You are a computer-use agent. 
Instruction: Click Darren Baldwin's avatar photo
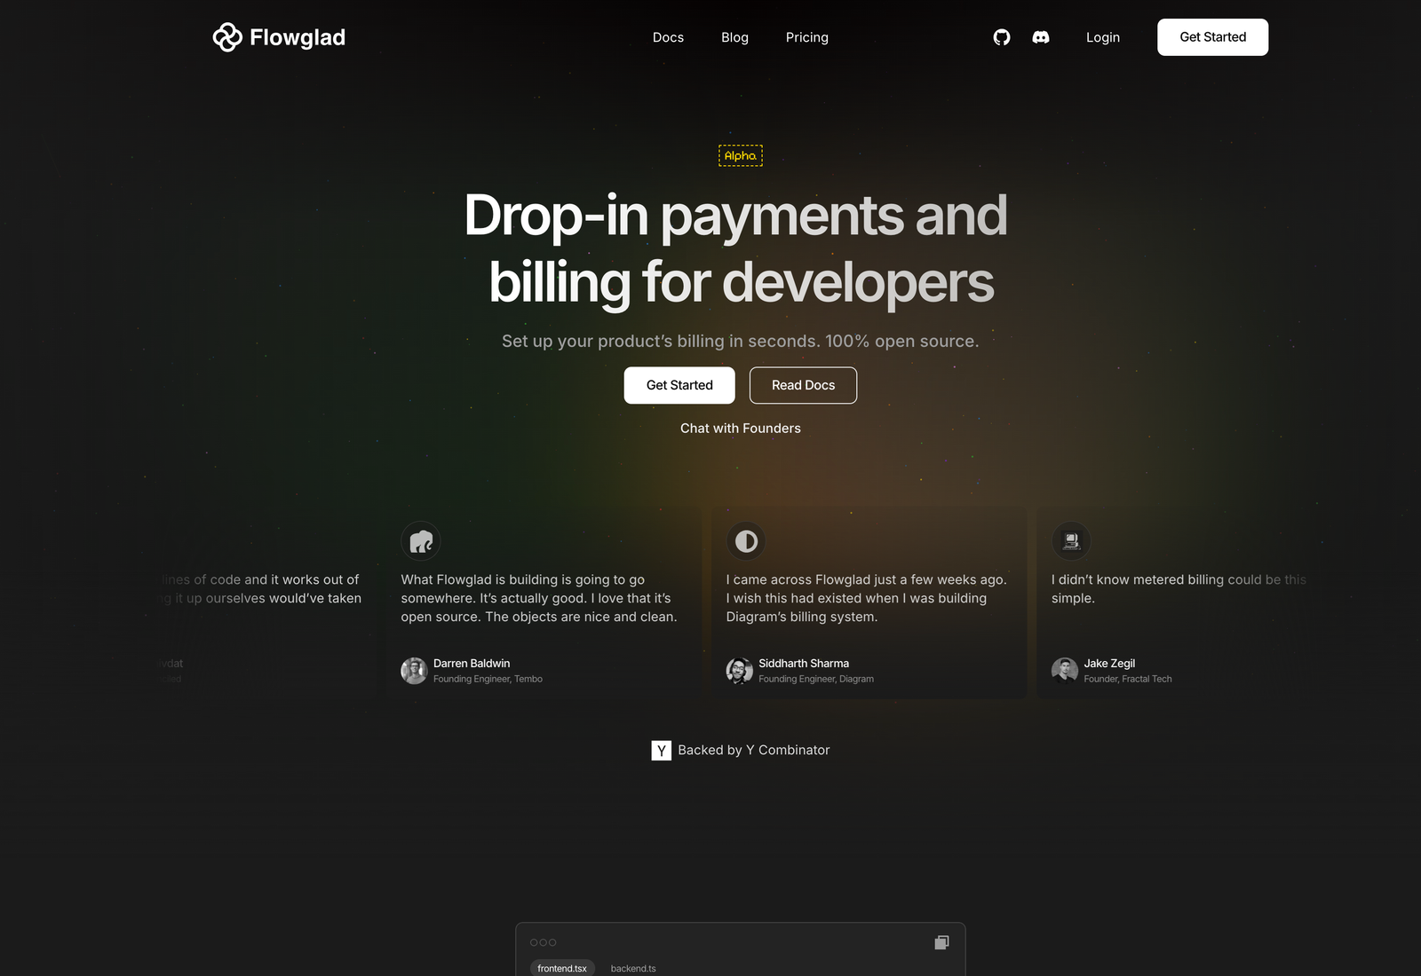click(414, 671)
